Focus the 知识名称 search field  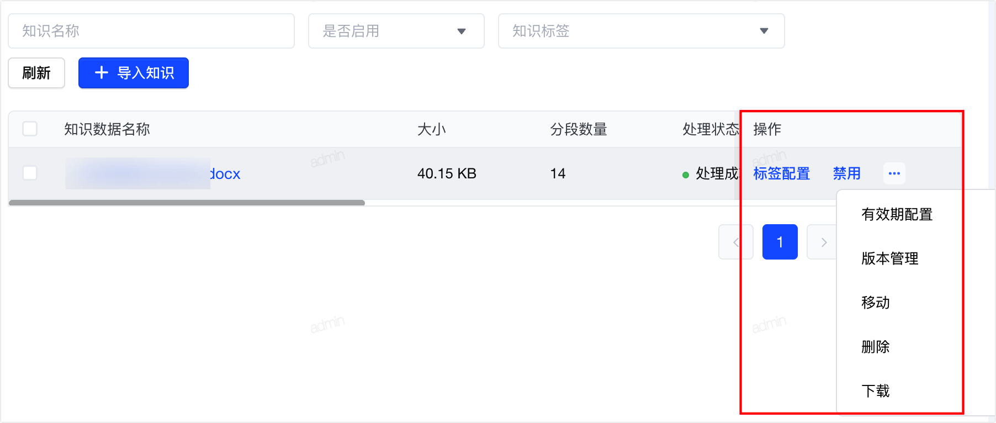tap(151, 31)
